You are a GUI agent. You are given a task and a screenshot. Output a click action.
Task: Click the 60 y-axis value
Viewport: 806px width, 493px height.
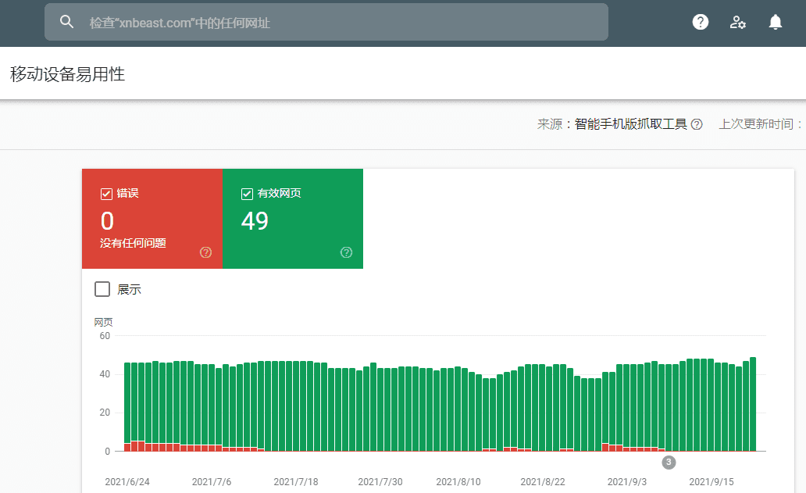pos(105,336)
